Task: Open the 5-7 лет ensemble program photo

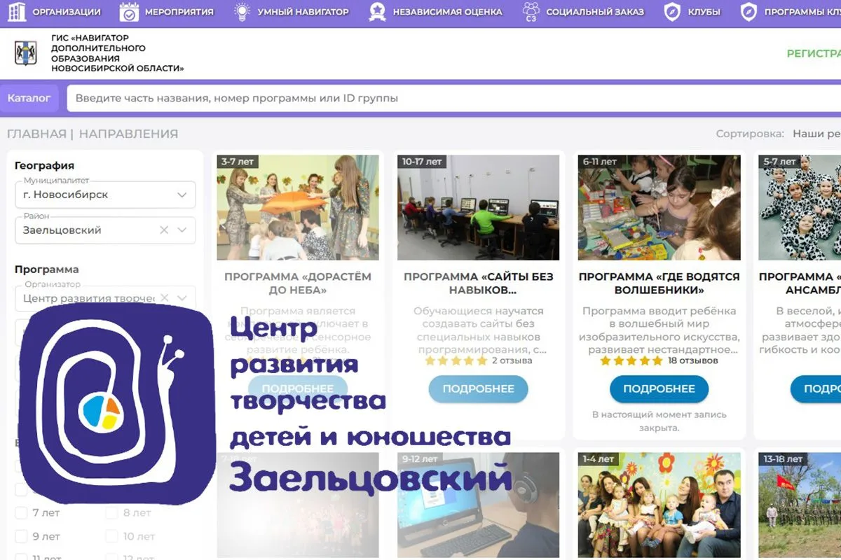Action: click(x=800, y=207)
